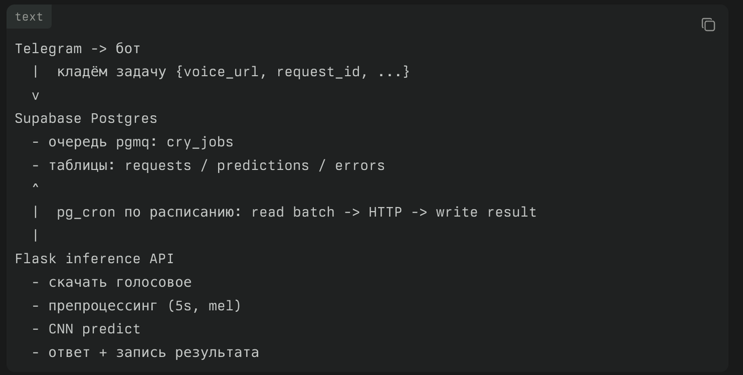Image resolution: width=743 pixels, height=375 pixels.
Task: Click the "write result" text
Action: point(486,212)
